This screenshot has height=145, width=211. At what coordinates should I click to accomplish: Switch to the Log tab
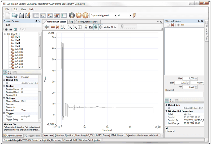(x=71, y=22)
